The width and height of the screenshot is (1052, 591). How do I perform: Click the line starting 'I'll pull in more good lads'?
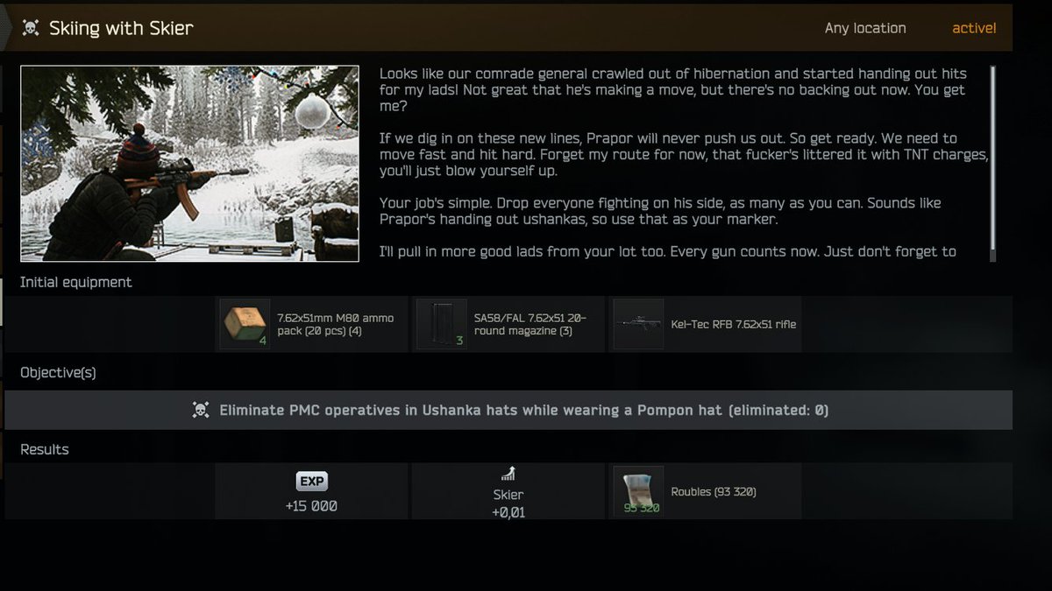668,251
